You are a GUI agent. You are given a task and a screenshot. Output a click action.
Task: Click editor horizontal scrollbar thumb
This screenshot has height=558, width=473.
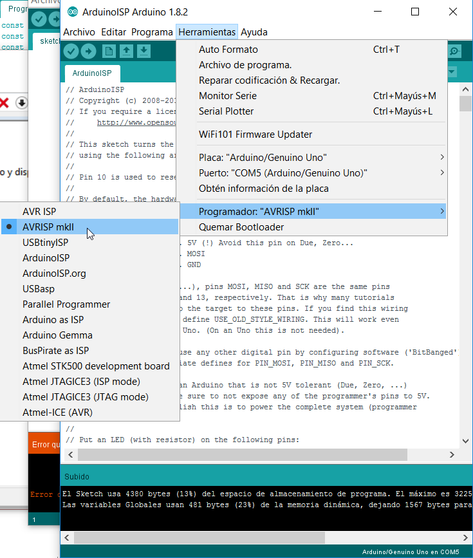pyautogui.click(x=243, y=454)
